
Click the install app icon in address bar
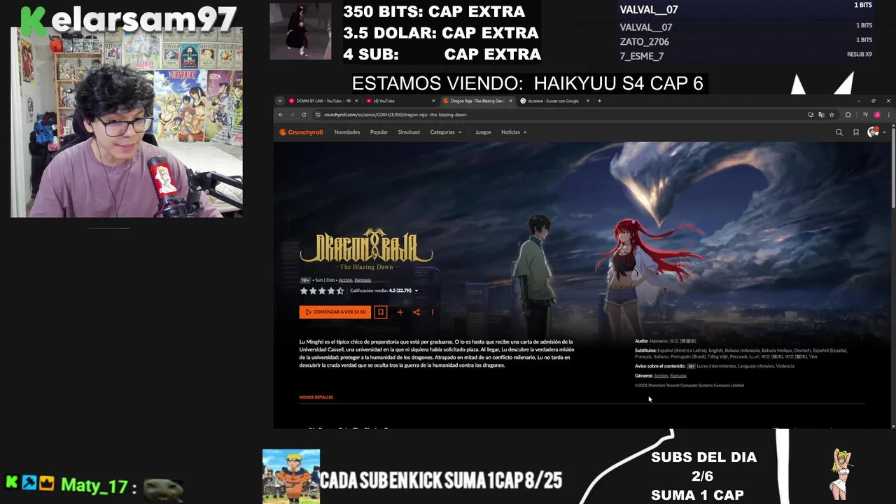(811, 115)
